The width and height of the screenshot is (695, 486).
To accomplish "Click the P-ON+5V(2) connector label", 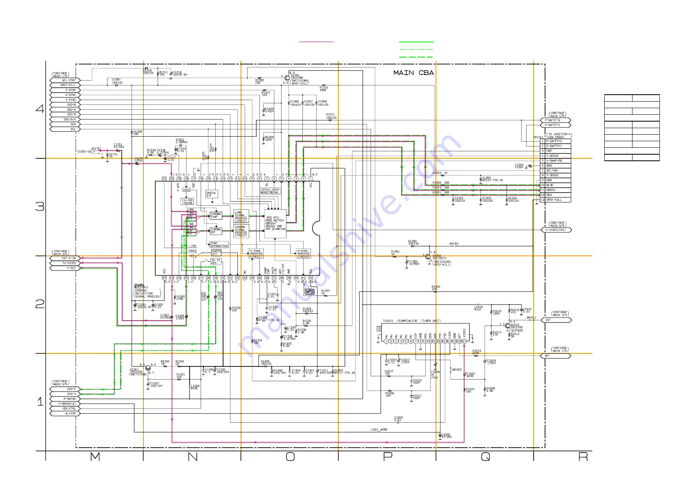I will [x=65, y=404].
